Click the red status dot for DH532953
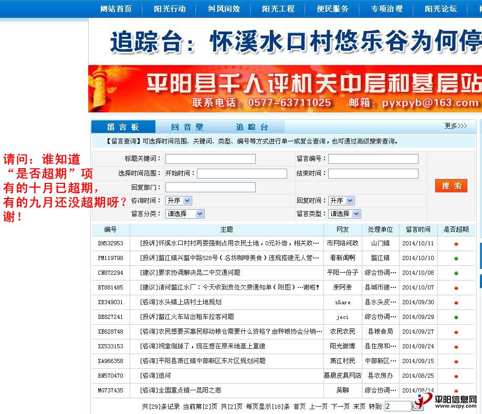This screenshot has width=482, height=414. (x=456, y=244)
